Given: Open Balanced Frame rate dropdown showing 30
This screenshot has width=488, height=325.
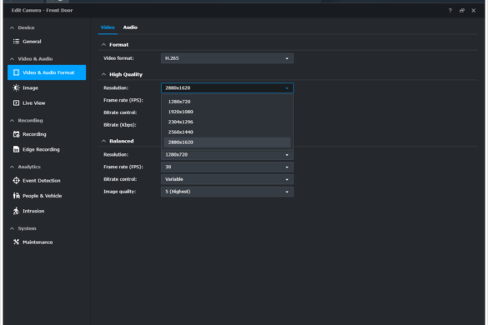Looking at the screenshot, I should 227,167.
